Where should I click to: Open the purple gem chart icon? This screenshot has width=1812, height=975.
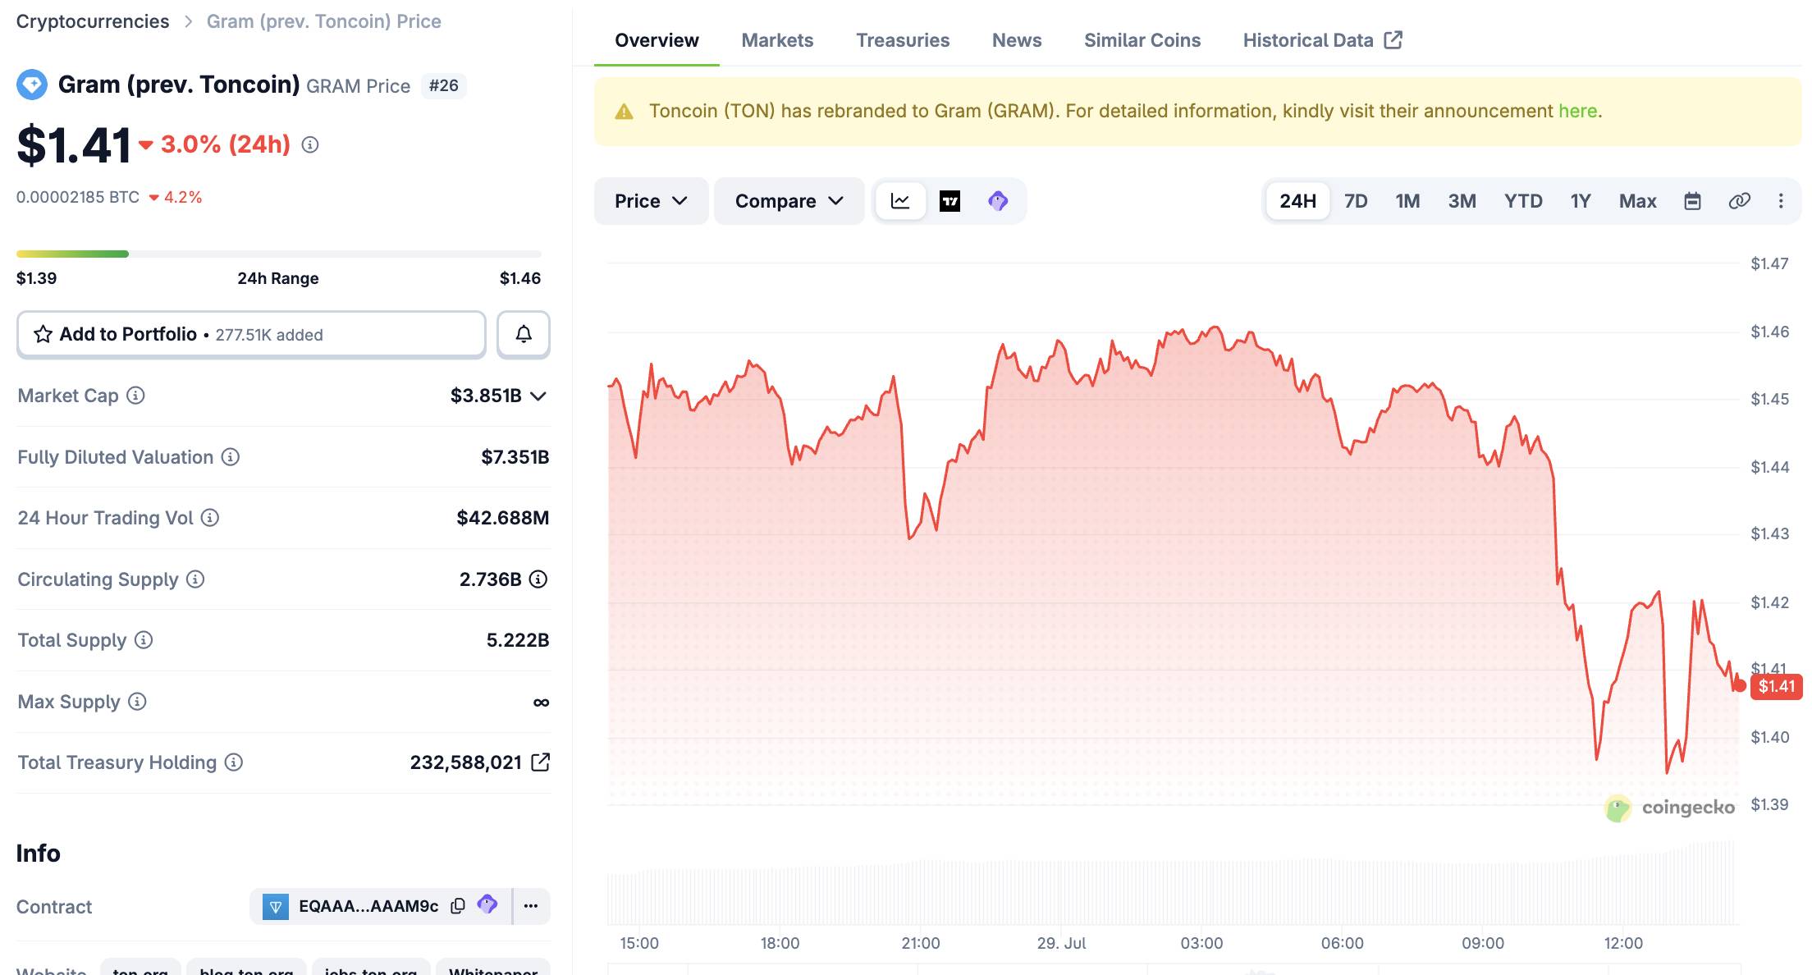click(x=998, y=201)
